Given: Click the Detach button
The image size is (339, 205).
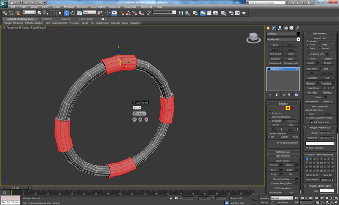Looking at the screenshot, I should 327,63.
